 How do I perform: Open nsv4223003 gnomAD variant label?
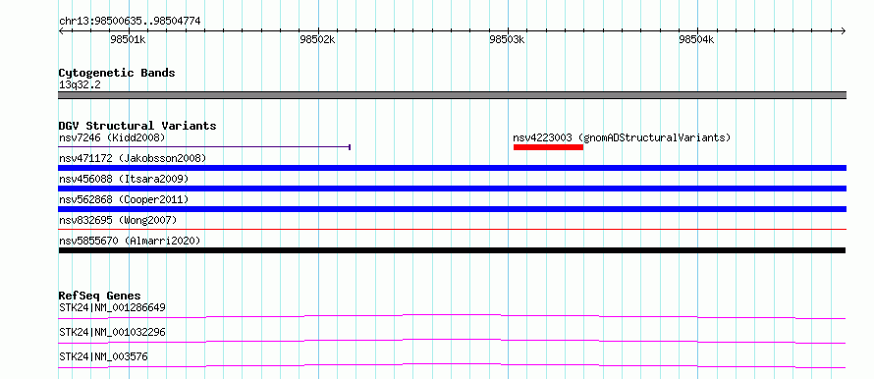coord(622,137)
